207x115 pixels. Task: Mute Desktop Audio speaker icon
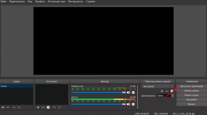point(128,93)
